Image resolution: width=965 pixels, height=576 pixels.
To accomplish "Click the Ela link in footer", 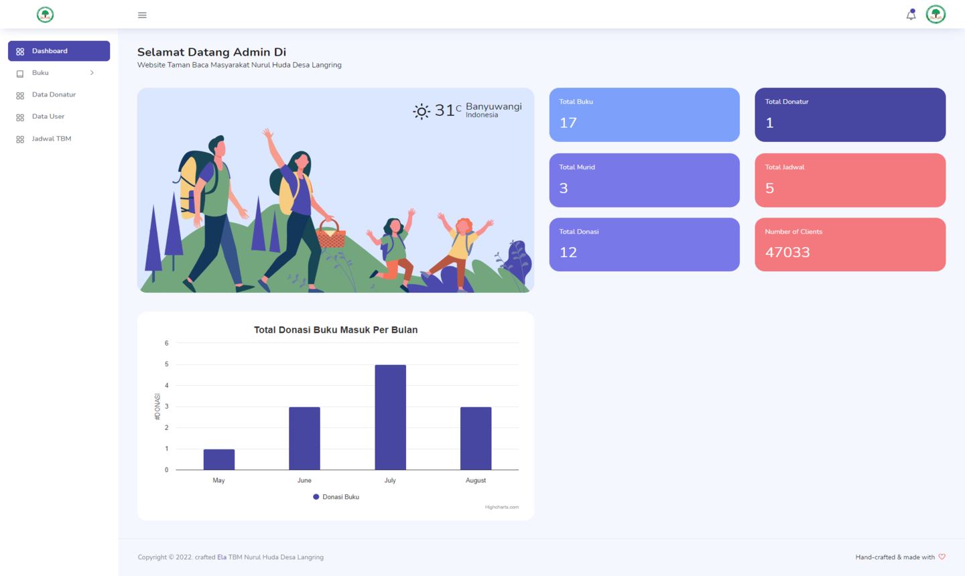I will tap(222, 557).
